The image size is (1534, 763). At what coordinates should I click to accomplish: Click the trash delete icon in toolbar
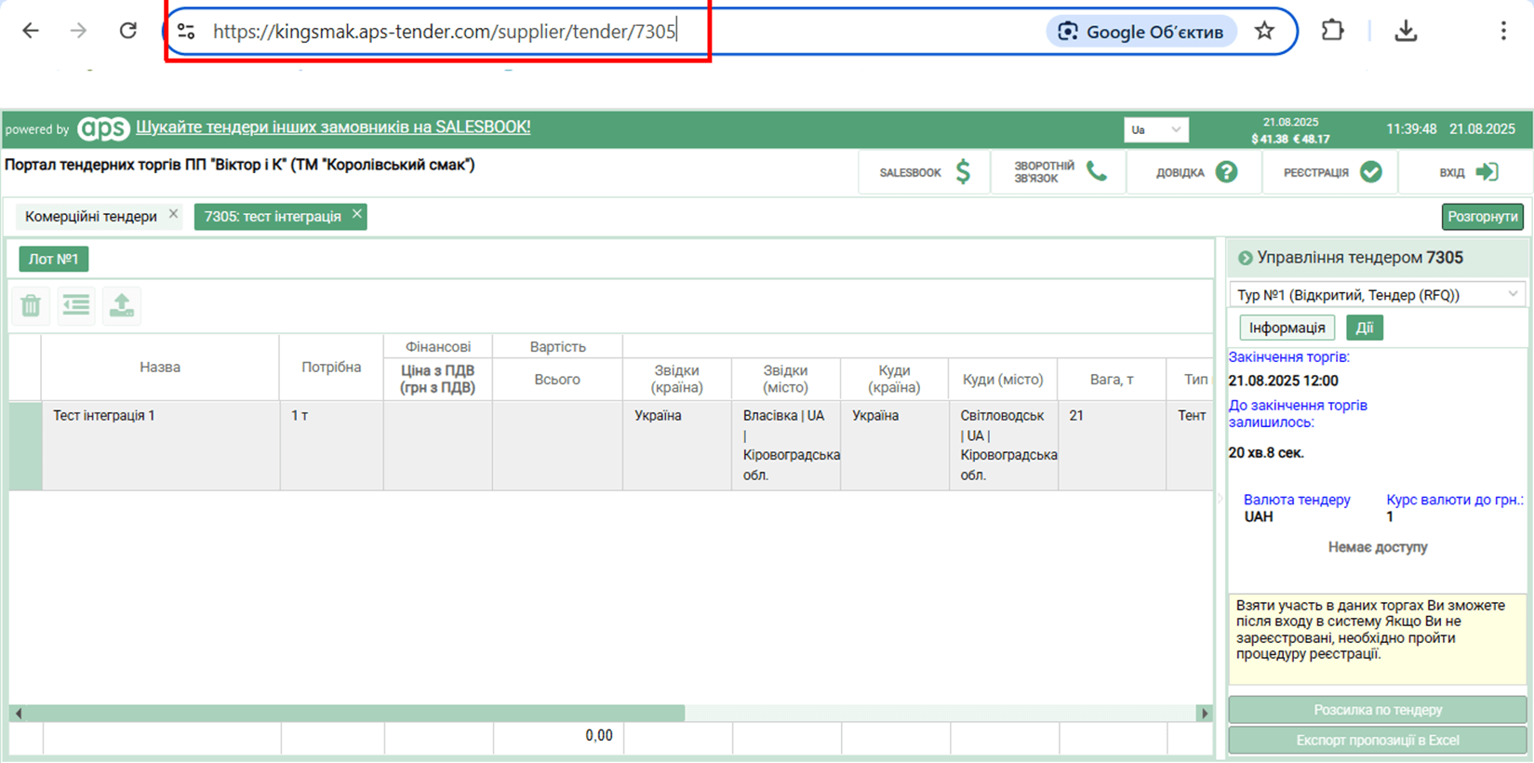[x=31, y=305]
